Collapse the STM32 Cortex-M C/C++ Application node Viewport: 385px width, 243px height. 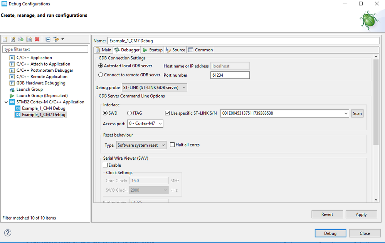tap(6, 102)
